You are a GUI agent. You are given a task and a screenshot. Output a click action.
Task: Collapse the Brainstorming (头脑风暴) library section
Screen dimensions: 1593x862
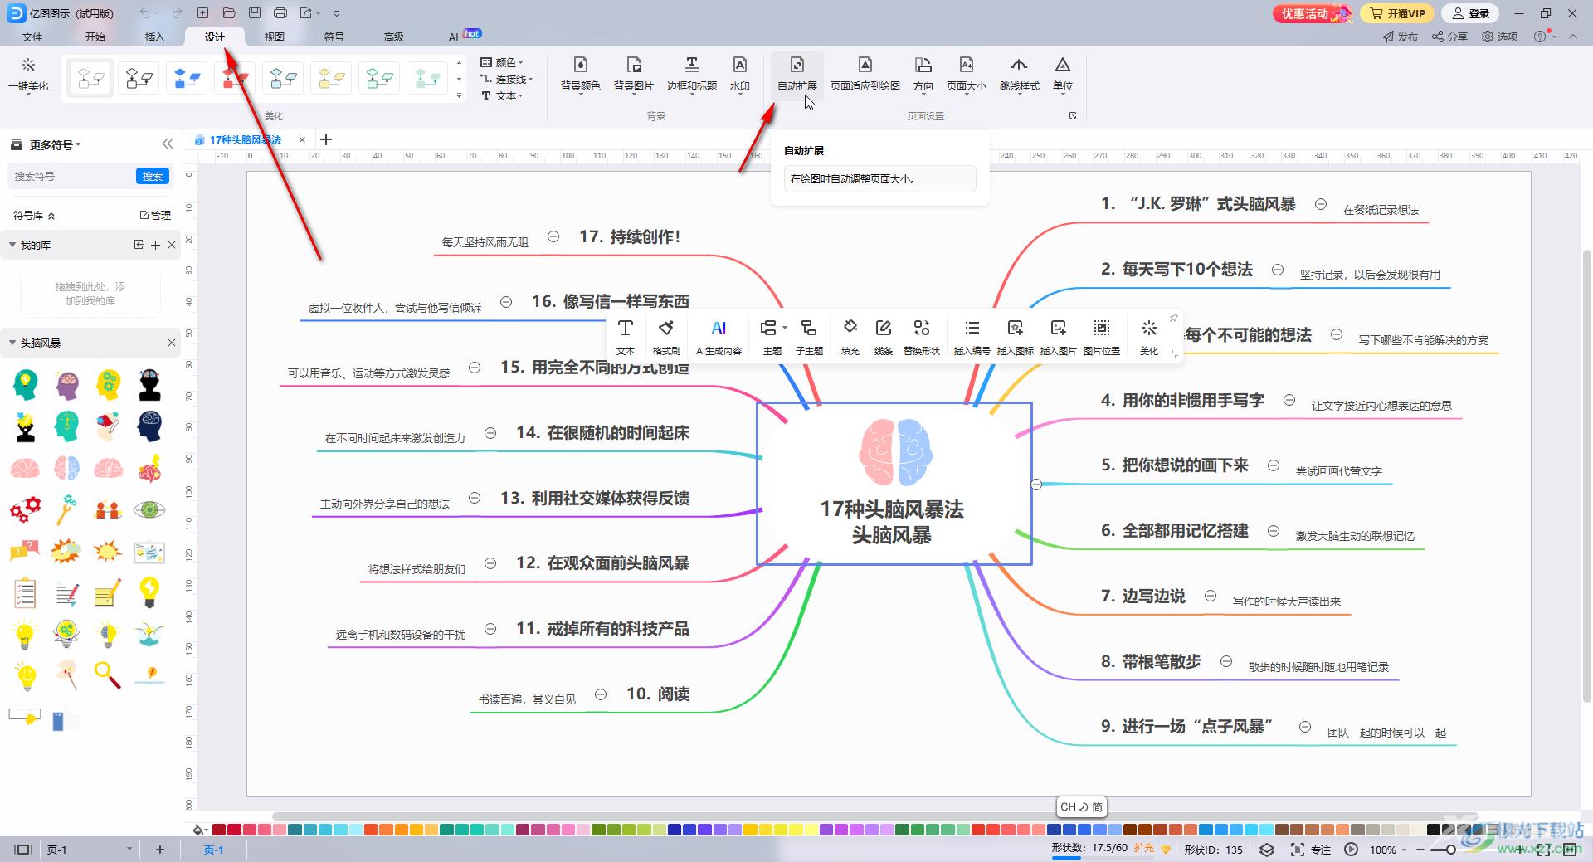tap(12, 343)
